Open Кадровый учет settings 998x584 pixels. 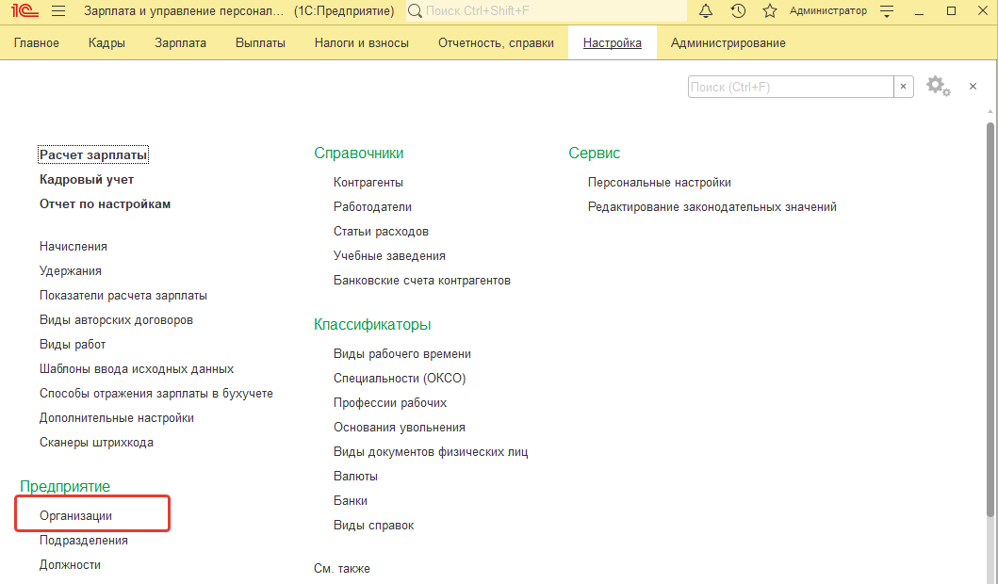click(87, 179)
